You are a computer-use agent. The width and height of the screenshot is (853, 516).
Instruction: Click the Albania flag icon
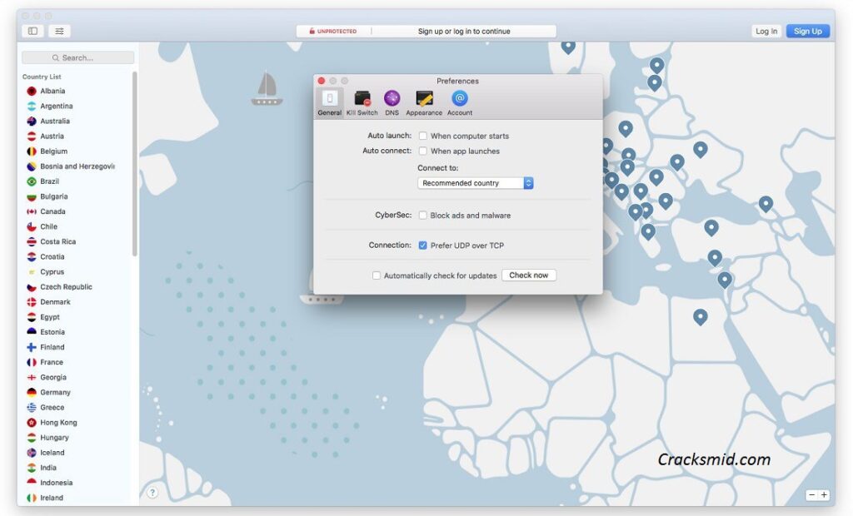[x=32, y=92]
